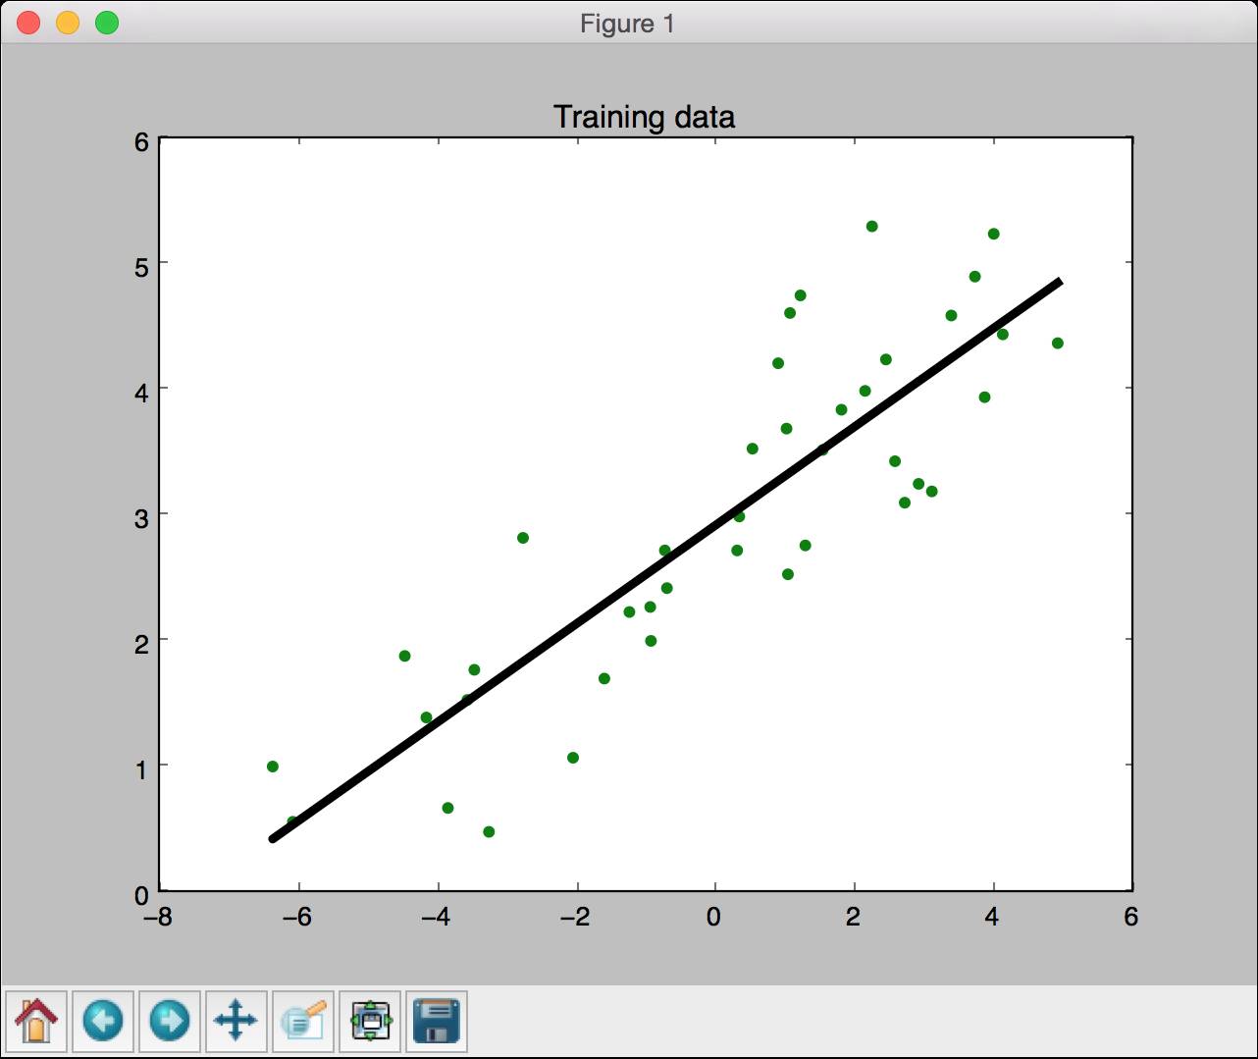Image resolution: width=1258 pixels, height=1059 pixels.
Task: Click the black regression line
Action: coord(667,560)
